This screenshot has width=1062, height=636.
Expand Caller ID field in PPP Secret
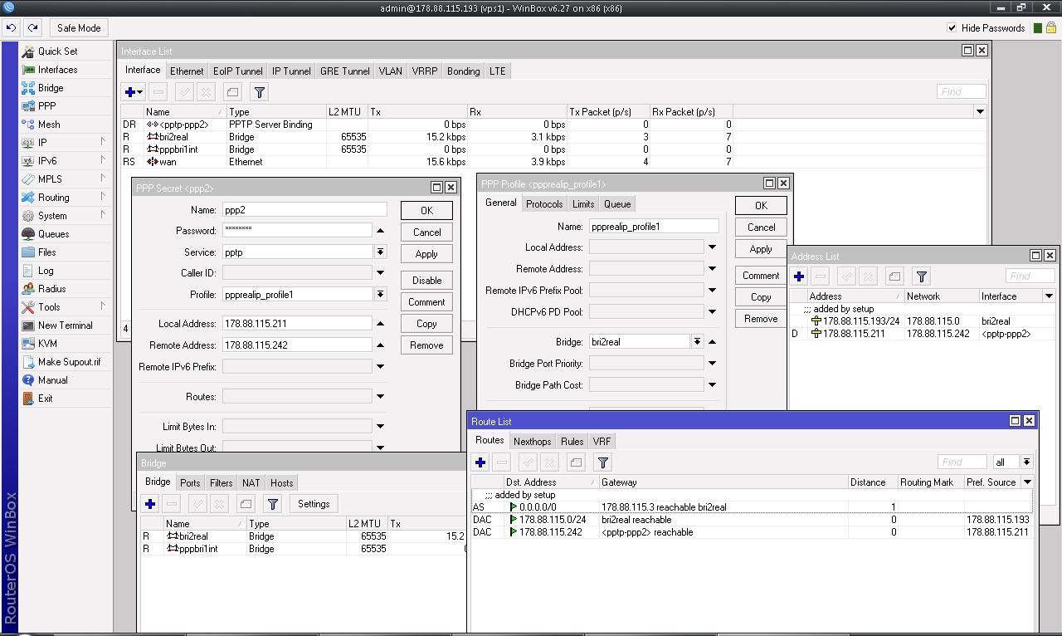point(380,272)
